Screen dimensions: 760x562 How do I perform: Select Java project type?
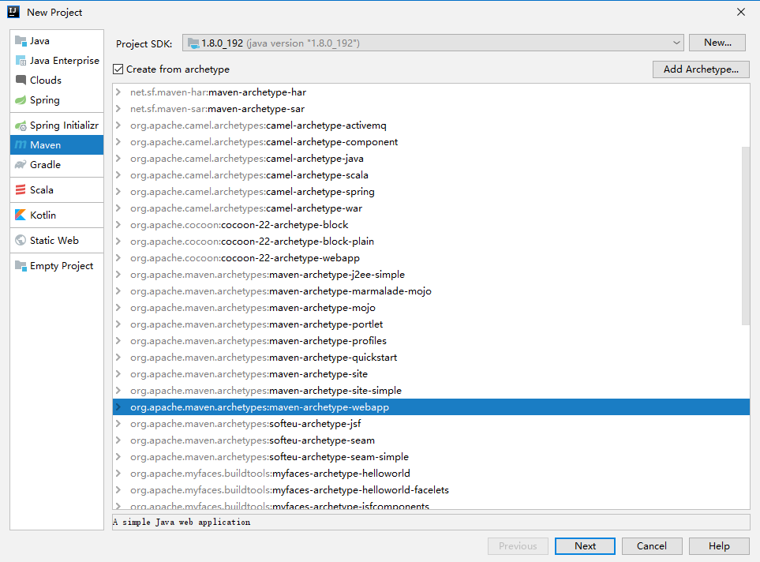pyautogui.click(x=57, y=41)
